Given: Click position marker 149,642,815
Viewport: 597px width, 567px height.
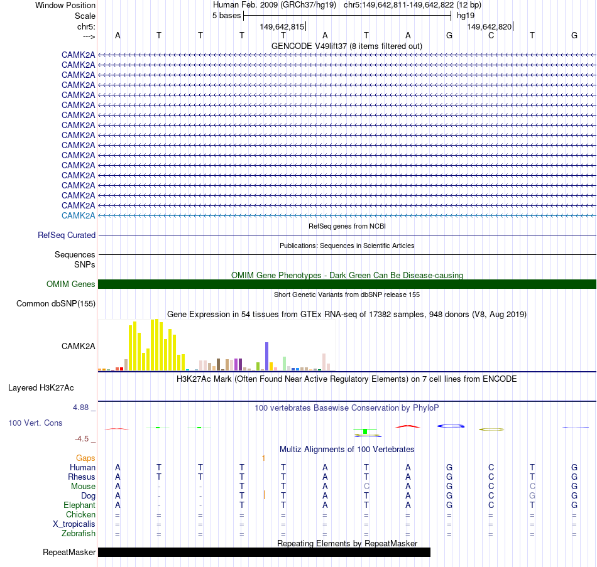Looking at the screenshot, I should coord(282,26).
